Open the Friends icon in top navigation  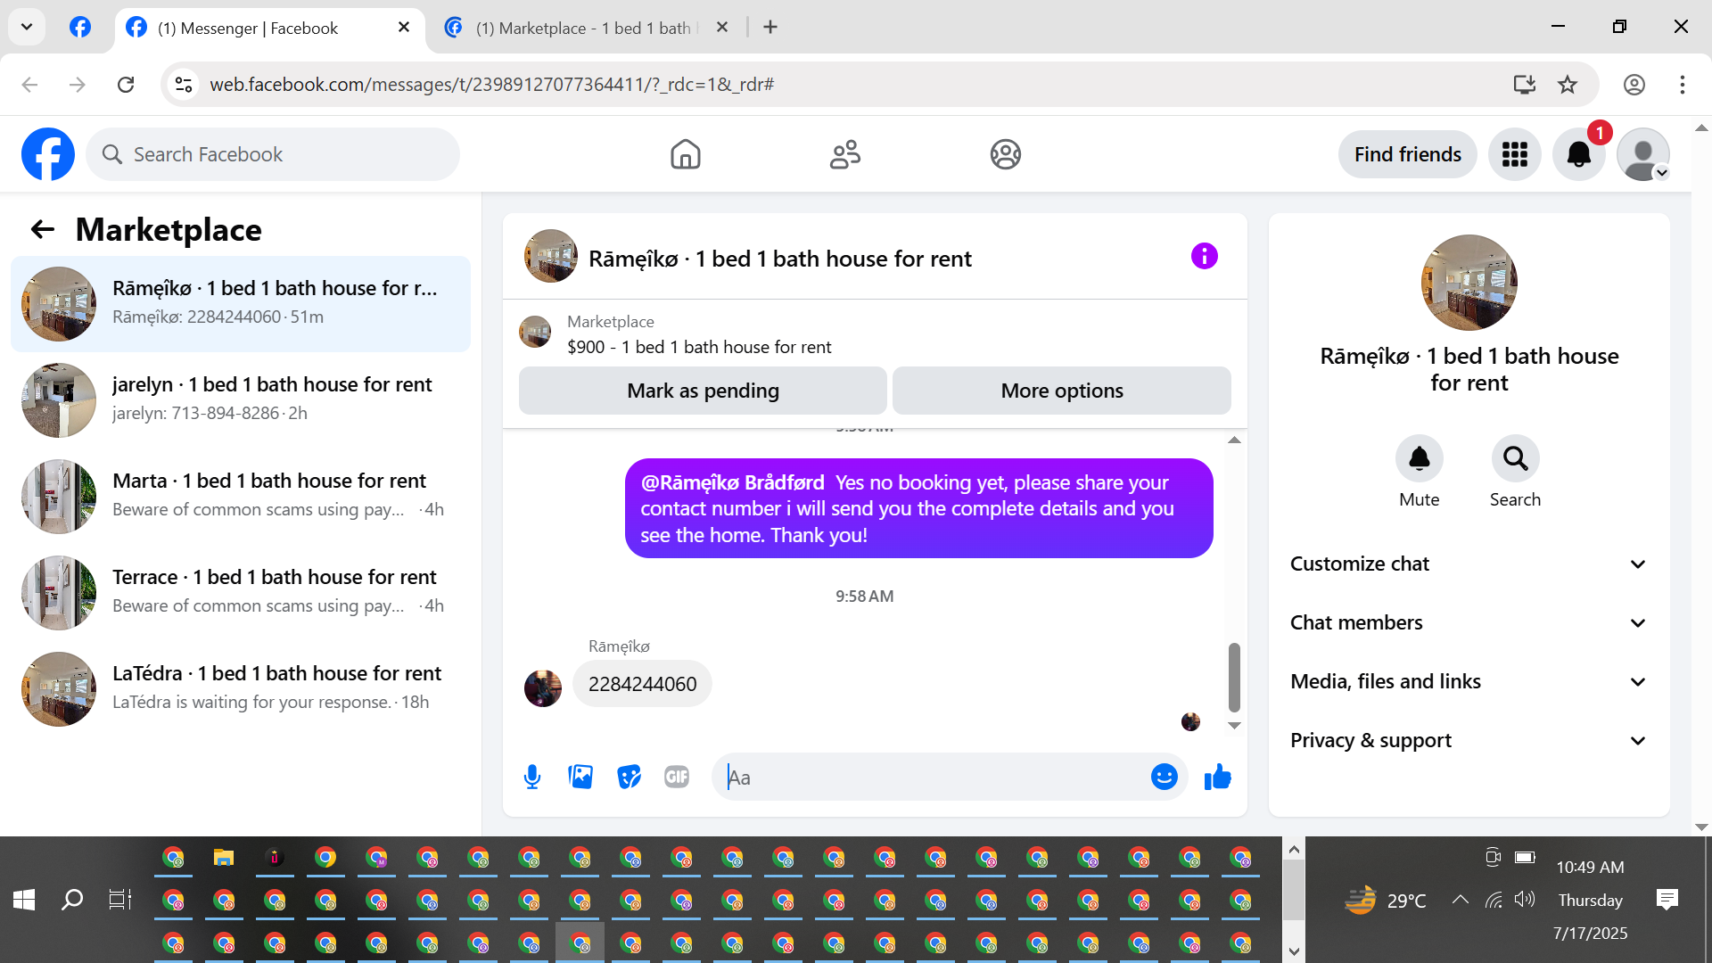pyautogui.click(x=845, y=154)
